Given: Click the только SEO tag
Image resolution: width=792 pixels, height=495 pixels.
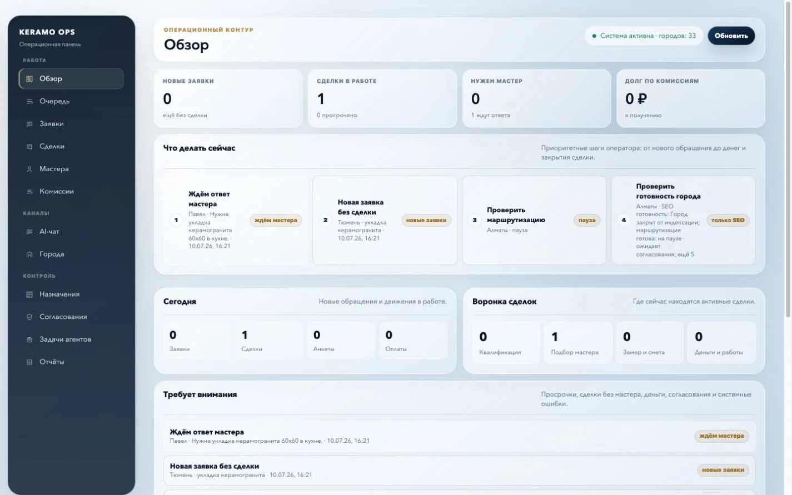Looking at the screenshot, I should [728, 221].
